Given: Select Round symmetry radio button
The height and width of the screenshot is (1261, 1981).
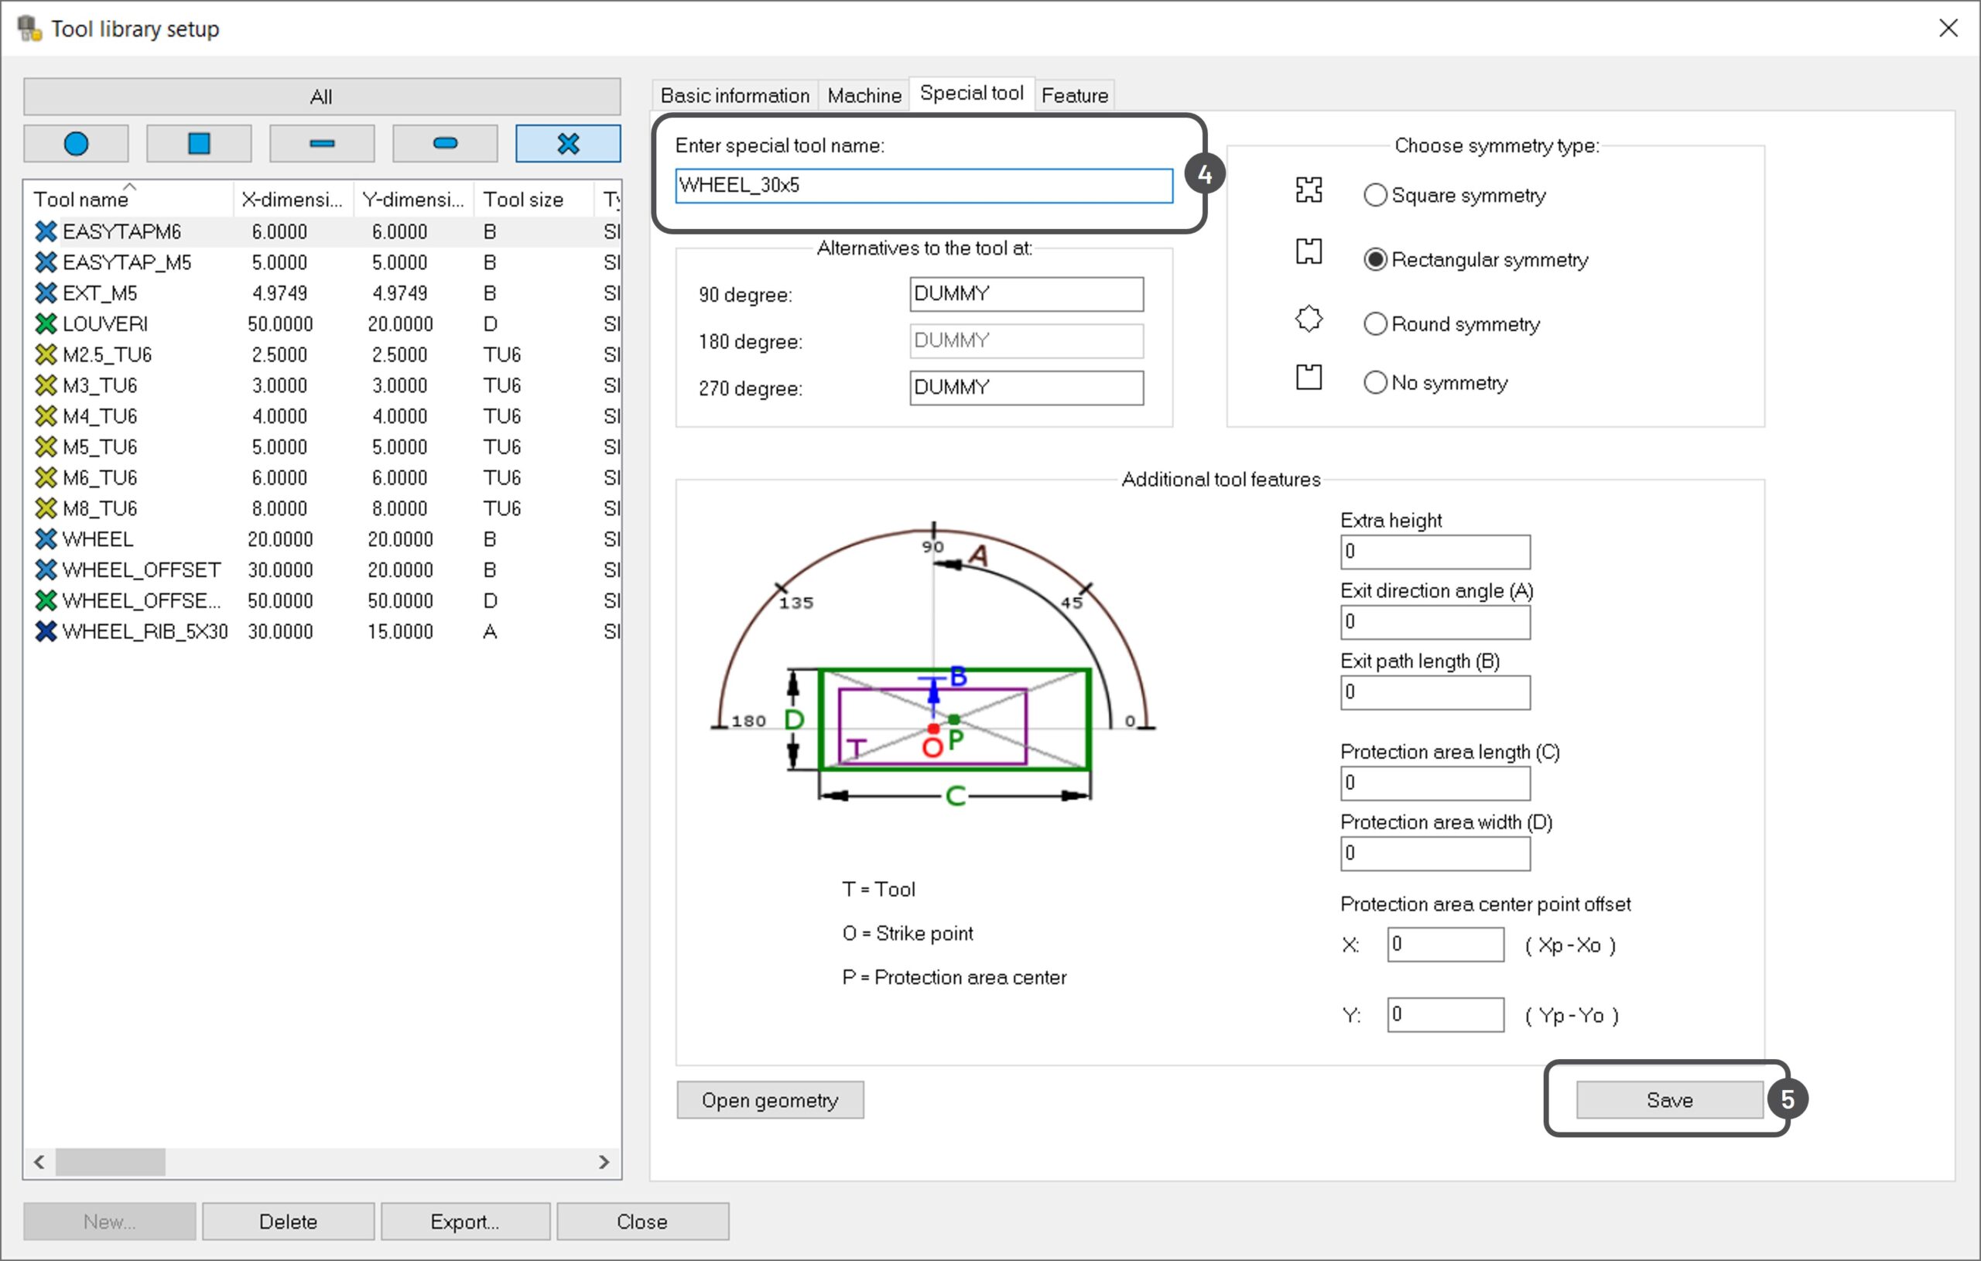Looking at the screenshot, I should pyautogui.click(x=1374, y=324).
